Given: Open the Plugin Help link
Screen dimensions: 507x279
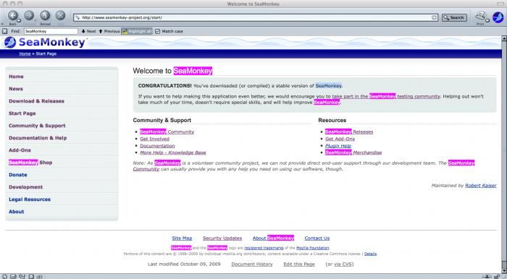Looking at the screenshot, I should click(x=338, y=146).
